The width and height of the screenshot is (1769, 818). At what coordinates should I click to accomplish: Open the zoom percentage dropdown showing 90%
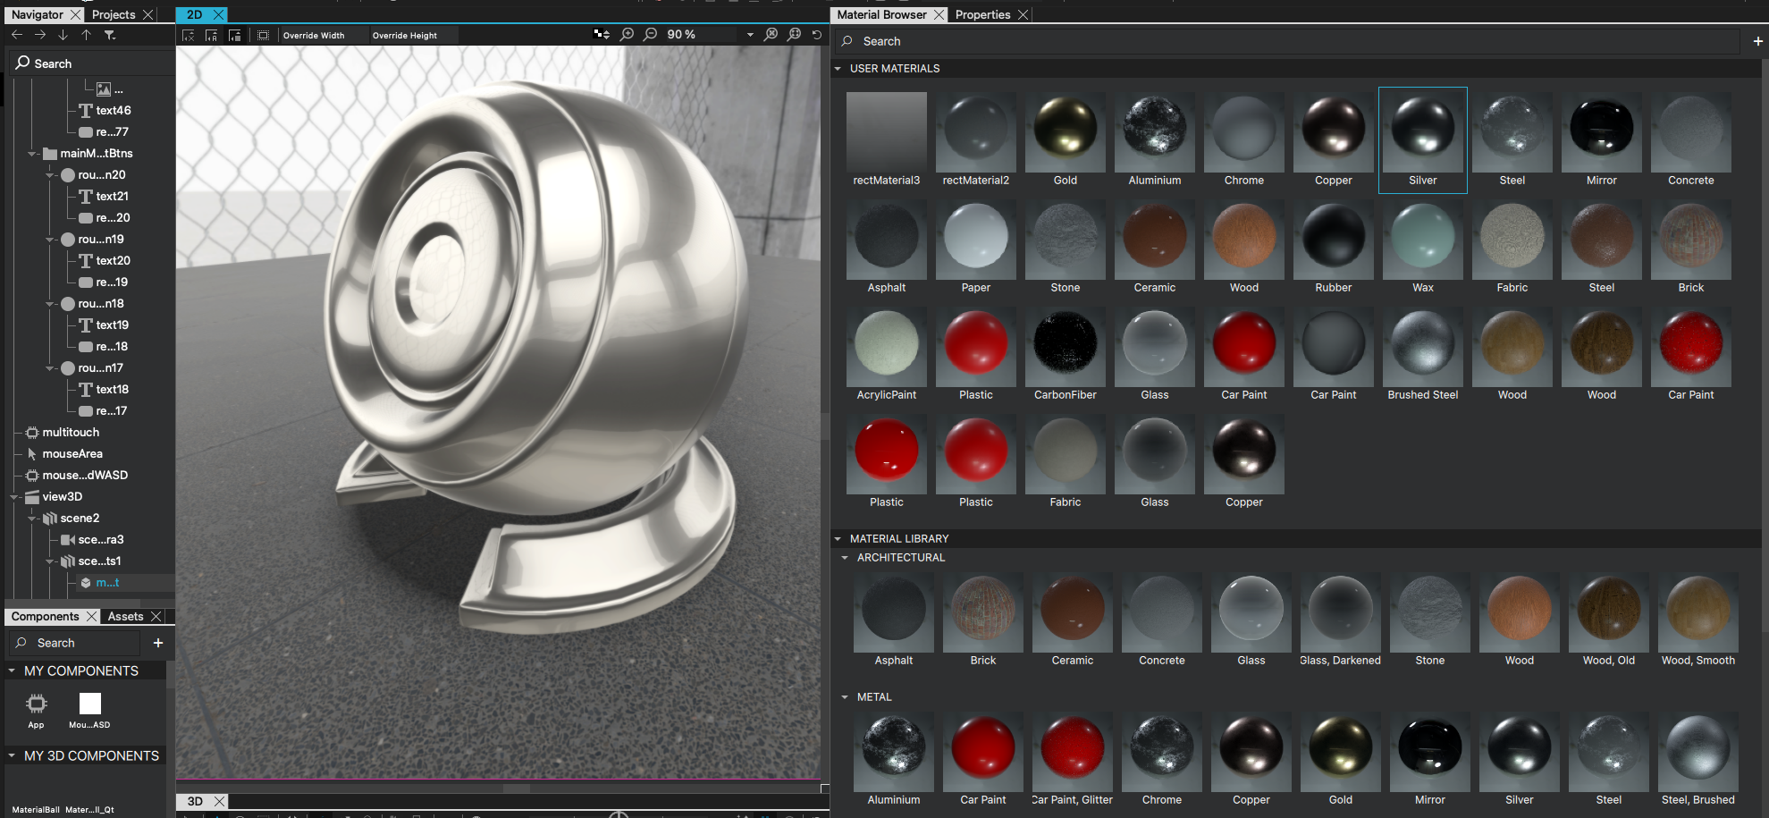(750, 35)
